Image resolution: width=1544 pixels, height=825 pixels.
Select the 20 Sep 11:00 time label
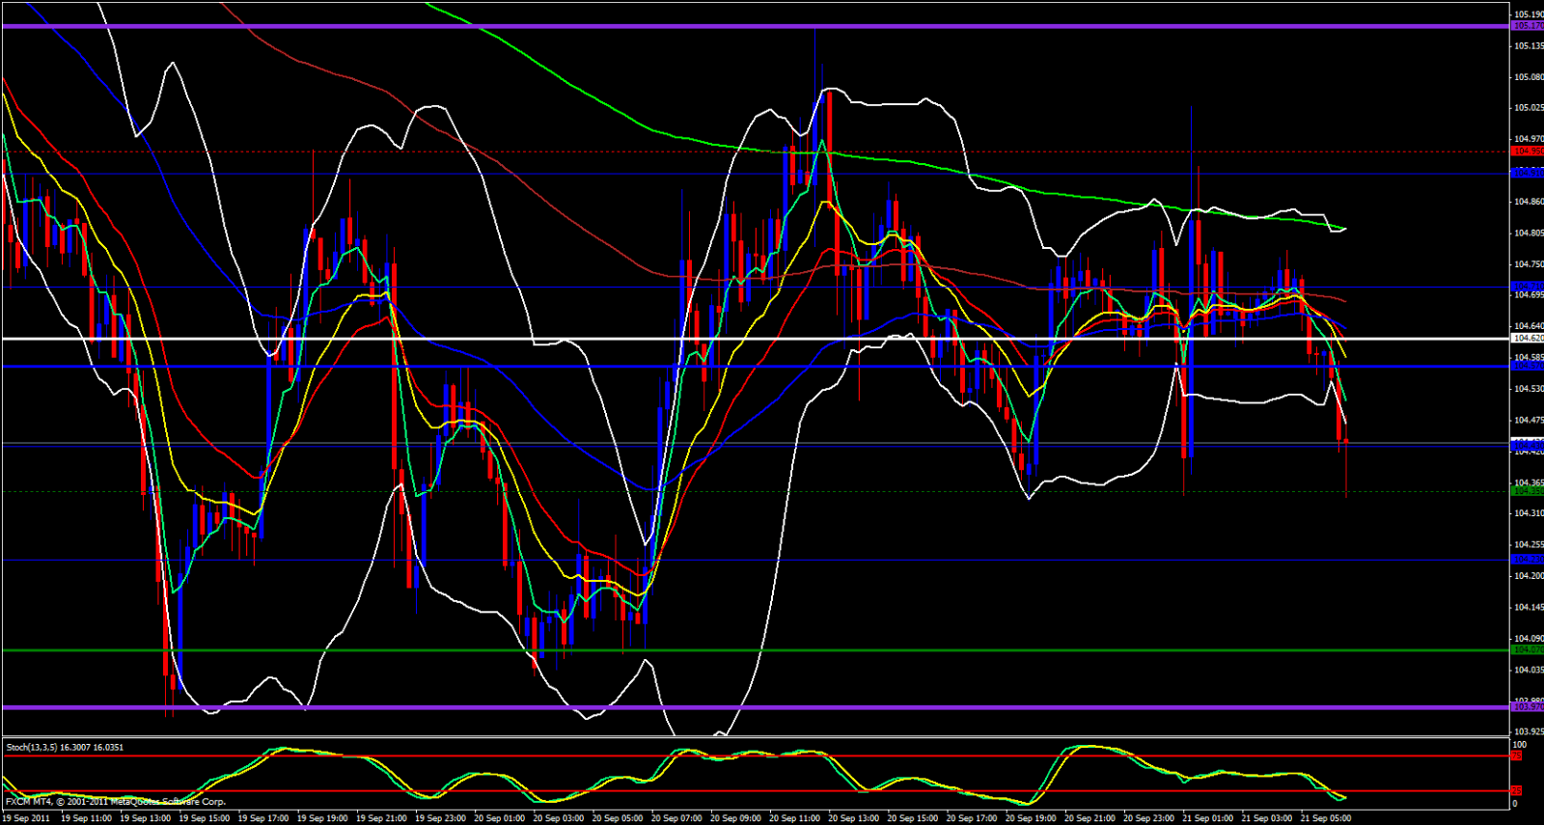794,818
